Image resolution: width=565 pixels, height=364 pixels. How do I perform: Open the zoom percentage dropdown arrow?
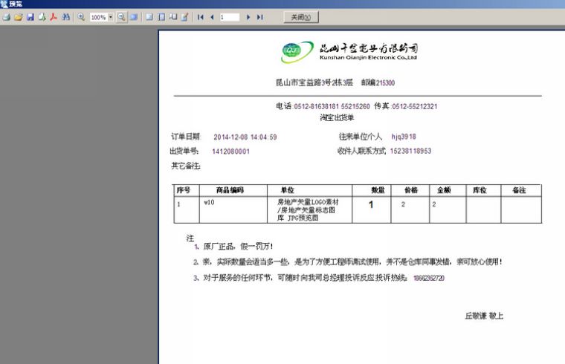111,17
